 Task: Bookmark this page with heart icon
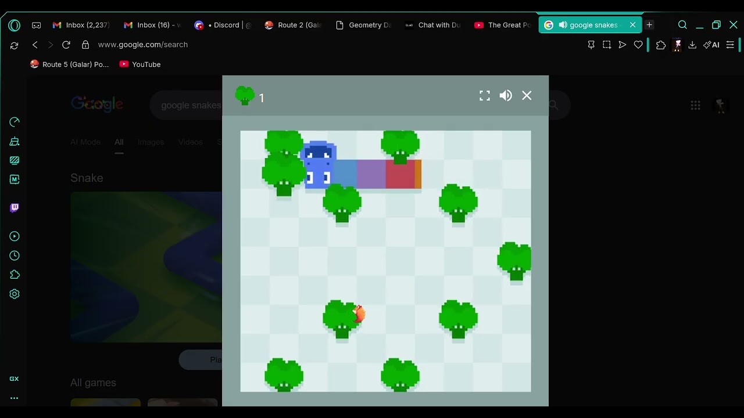tap(638, 45)
